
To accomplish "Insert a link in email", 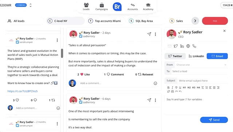I will coord(168,91).
